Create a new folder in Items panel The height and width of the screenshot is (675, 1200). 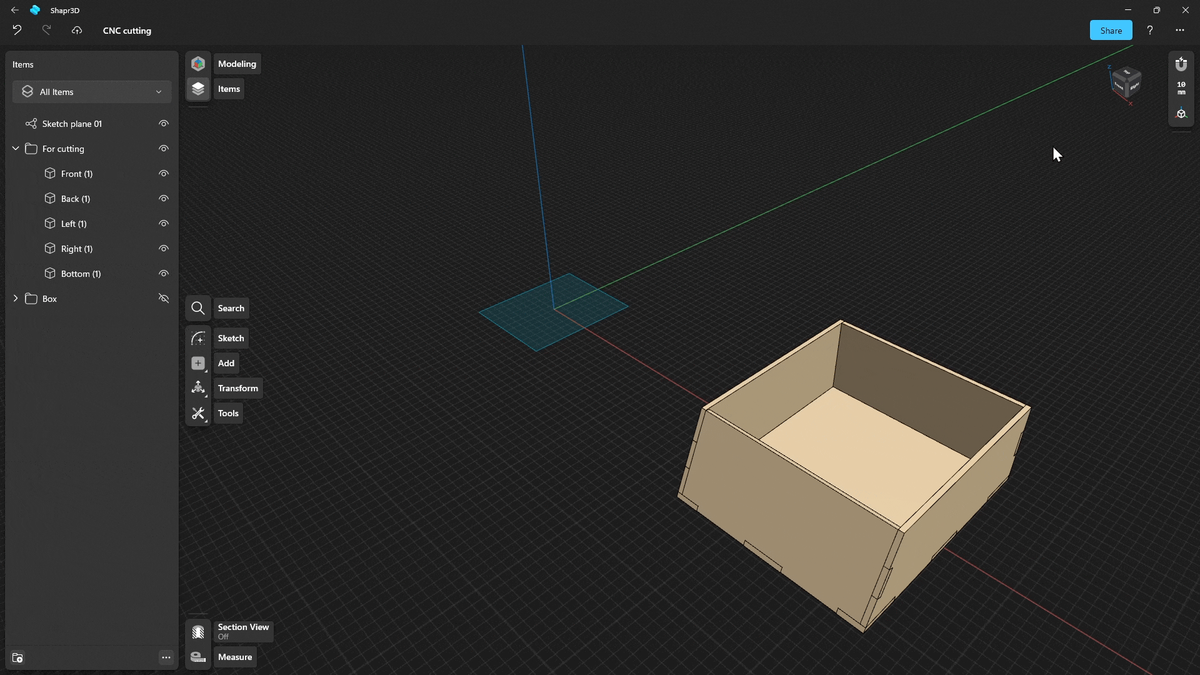(x=17, y=657)
